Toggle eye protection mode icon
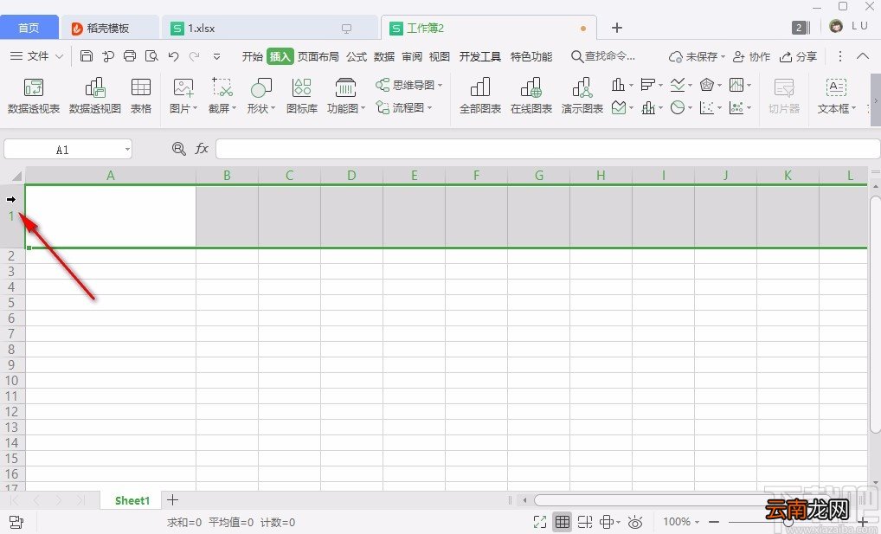This screenshot has height=534, width=881. (635, 522)
